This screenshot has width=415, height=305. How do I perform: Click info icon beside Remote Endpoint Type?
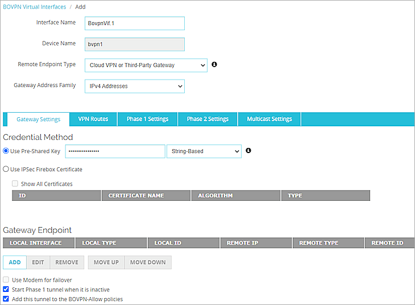coord(214,65)
